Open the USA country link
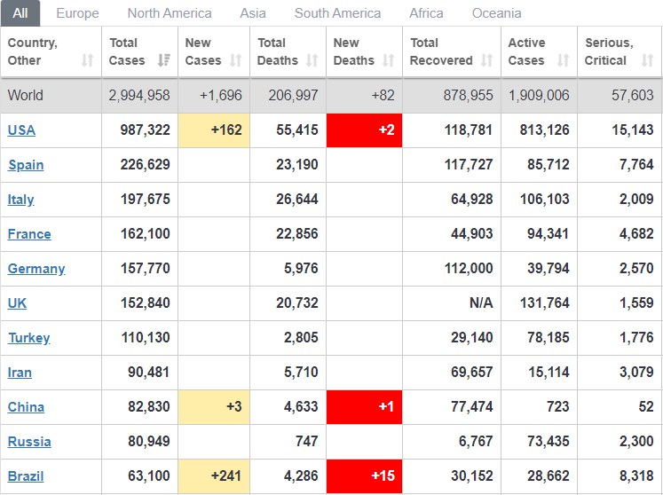Image resolution: width=663 pixels, height=495 pixels. click(21, 130)
